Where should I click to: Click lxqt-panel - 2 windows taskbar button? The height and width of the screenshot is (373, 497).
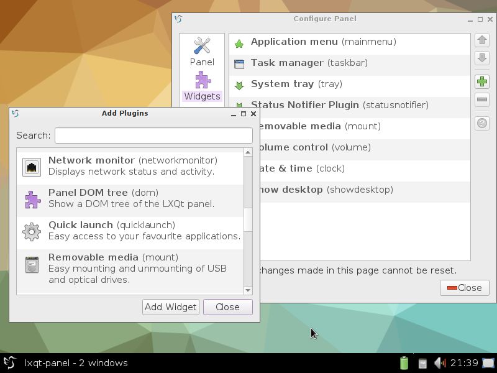[x=76, y=363]
